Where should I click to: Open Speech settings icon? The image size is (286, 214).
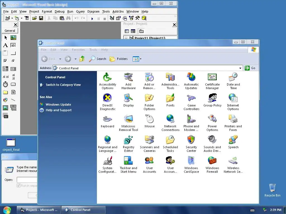pyautogui.click(x=233, y=142)
